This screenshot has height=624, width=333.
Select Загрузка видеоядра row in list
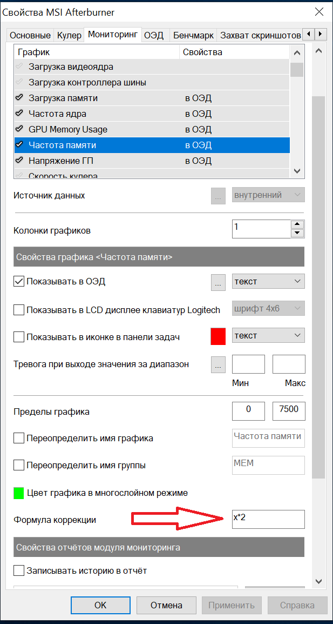point(152,67)
